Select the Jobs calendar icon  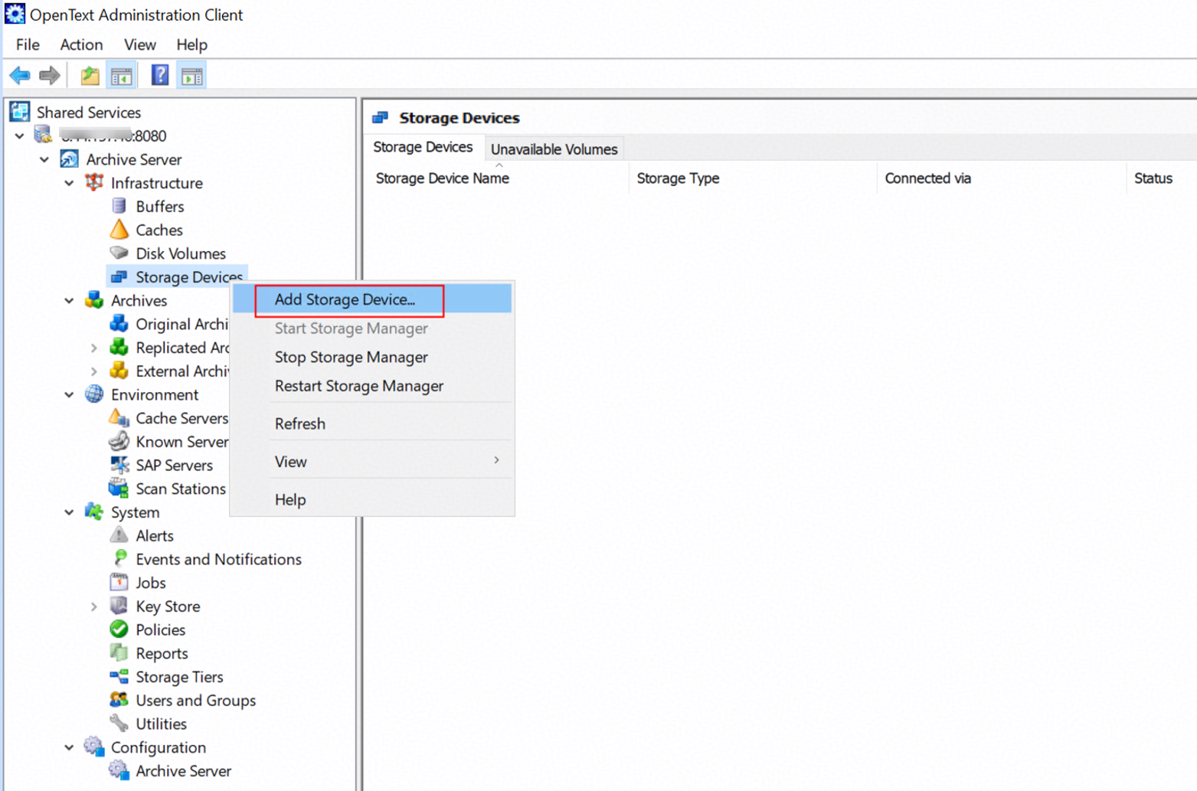click(x=119, y=582)
